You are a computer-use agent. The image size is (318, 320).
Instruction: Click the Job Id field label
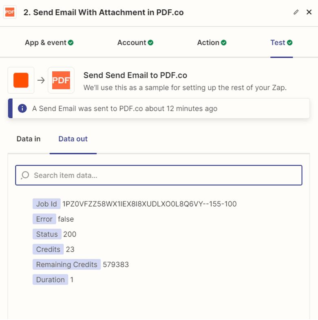tap(46, 204)
